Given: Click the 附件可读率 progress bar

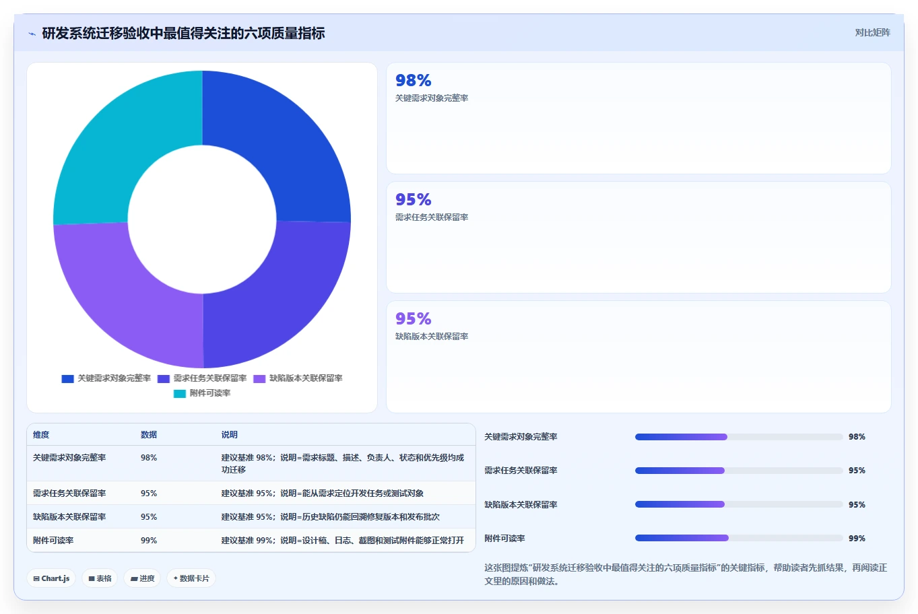Looking at the screenshot, I should pos(739,538).
